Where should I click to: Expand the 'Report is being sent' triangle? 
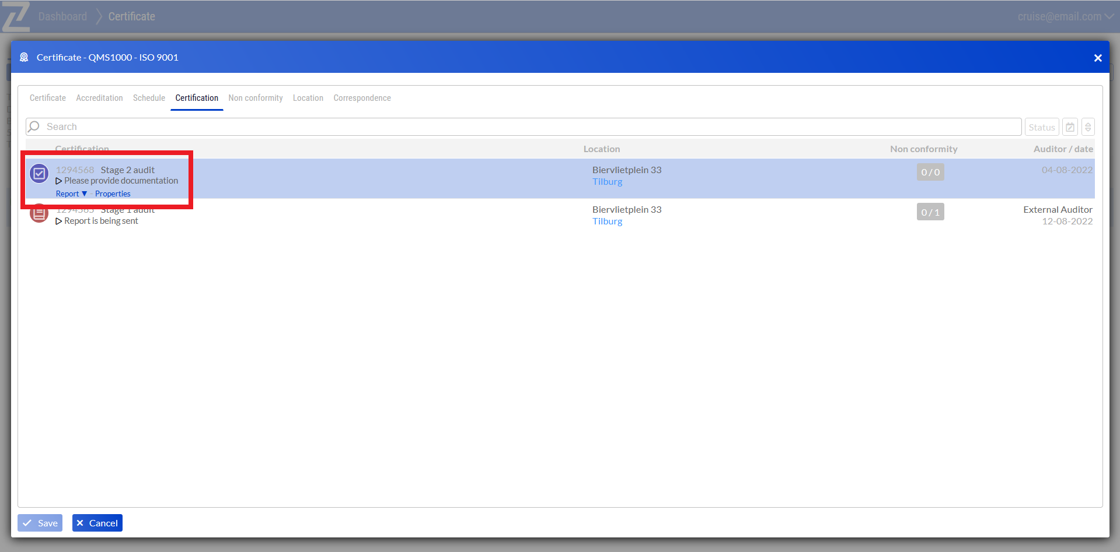click(59, 221)
